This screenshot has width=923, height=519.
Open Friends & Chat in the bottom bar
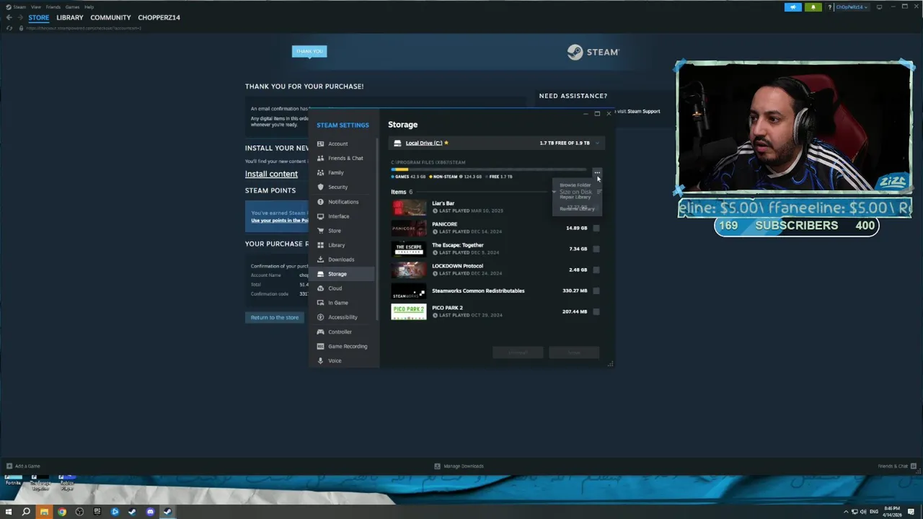click(x=897, y=466)
